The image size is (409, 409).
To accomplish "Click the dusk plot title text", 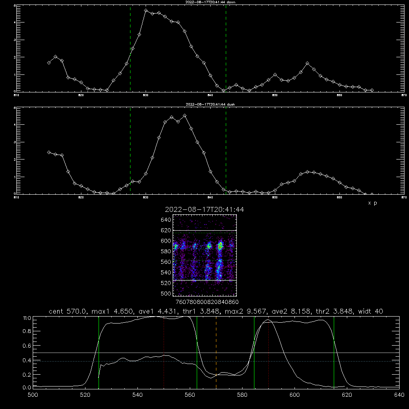I will click(210, 104).
